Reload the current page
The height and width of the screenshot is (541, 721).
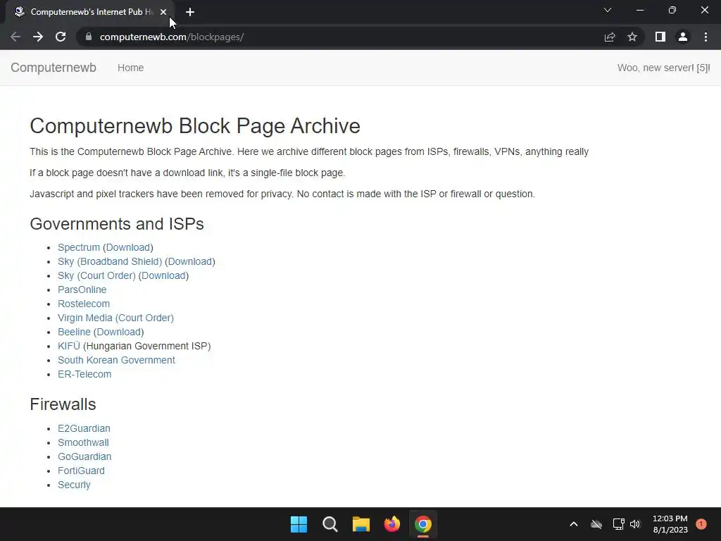click(61, 37)
